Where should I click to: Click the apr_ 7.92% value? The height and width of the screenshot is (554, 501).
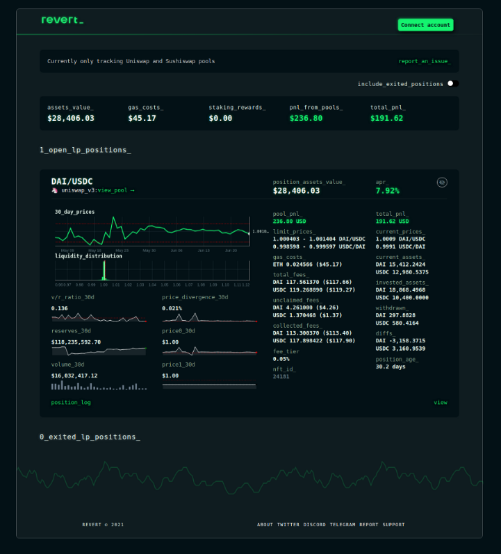point(388,191)
